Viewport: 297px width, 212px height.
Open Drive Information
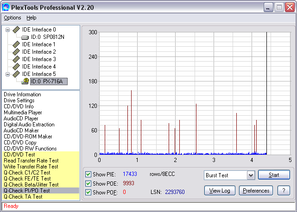[x=22, y=94]
